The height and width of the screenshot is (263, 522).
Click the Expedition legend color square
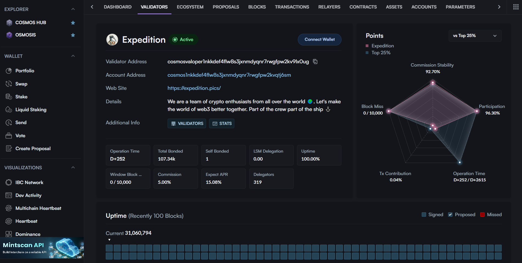pyautogui.click(x=367, y=46)
